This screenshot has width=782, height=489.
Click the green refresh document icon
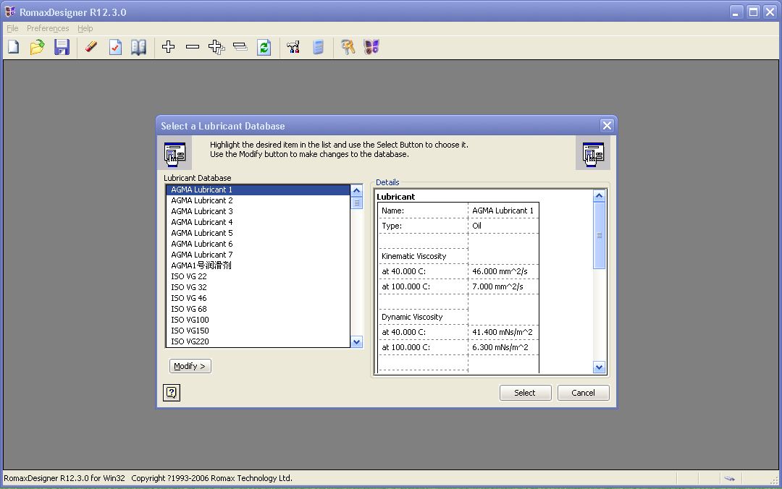(x=264, y=47)
